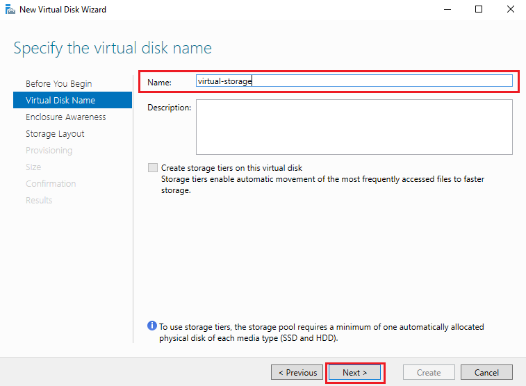The height and width of the screenshot is (386, 526).
Task: Select the Results step
Action: click(39, 201)
